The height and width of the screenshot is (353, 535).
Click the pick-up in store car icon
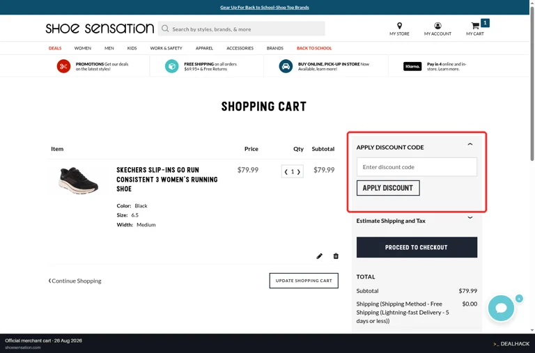[286, 66]
